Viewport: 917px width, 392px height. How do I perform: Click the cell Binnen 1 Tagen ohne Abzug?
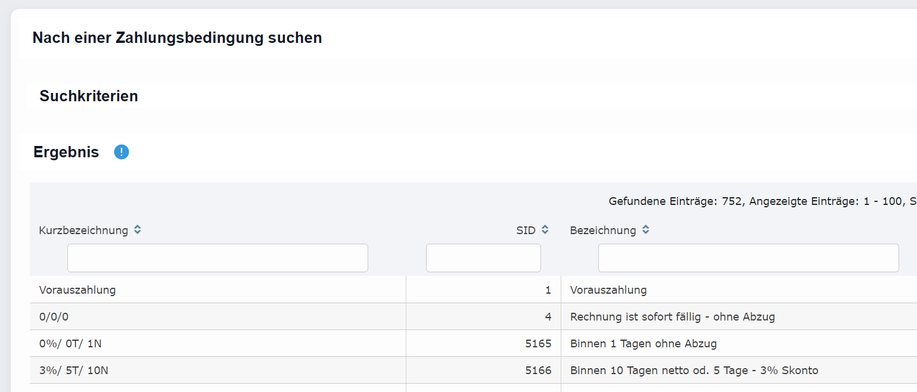[x=642, y=343]
